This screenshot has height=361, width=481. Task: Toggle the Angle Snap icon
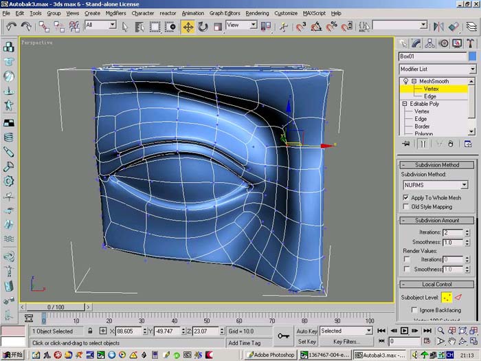[x=316, y=27]
